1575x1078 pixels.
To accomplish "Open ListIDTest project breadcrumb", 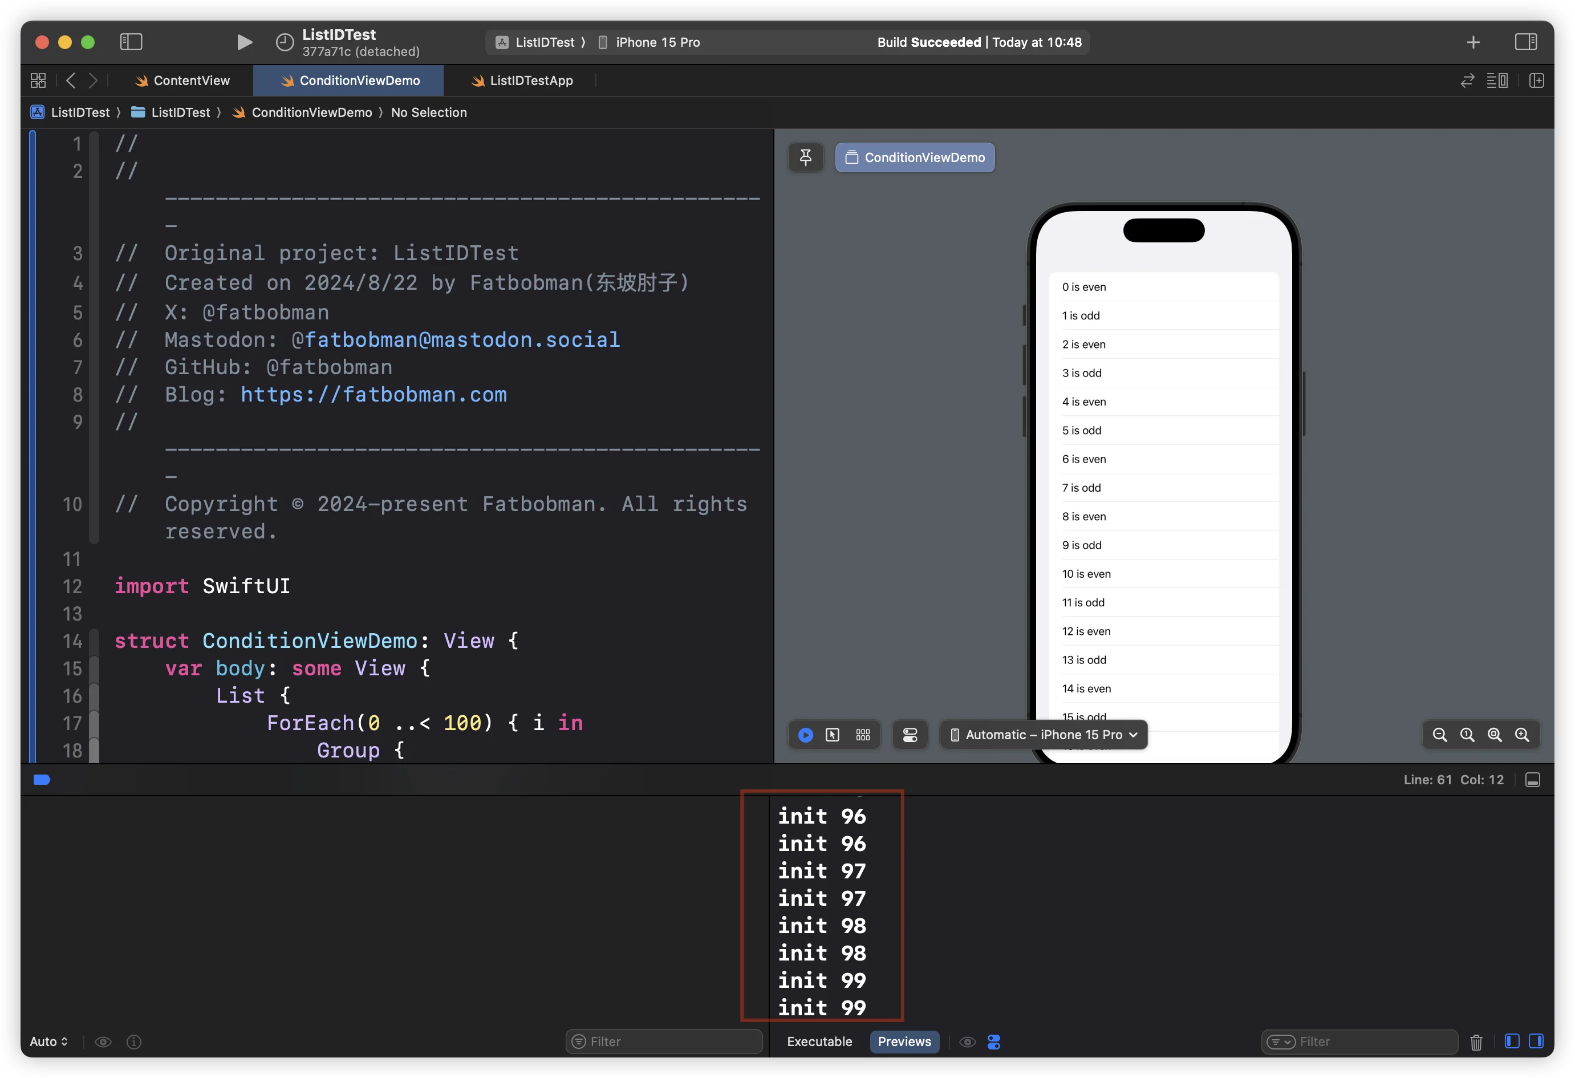I will 71,112.
